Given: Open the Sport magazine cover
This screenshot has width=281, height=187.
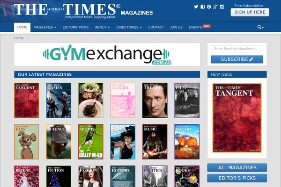Looking at the screenshot, I should click(91, 142).
